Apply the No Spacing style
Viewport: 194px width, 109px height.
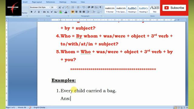[x=121, y=10]
